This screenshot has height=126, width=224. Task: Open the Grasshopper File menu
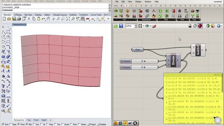[x=117, y=1]
